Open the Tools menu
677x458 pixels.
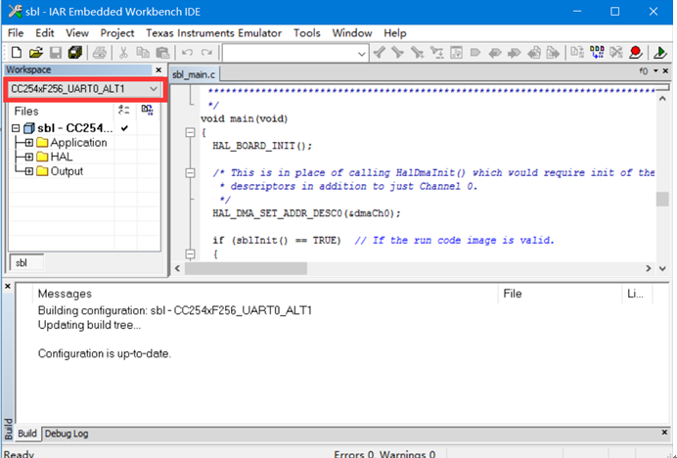(x=307, y=33)
